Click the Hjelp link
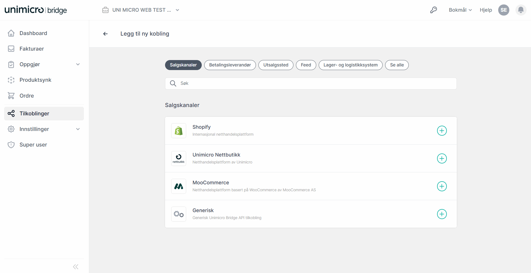Screen dimensions: 531x273 (x=486, y=10)
